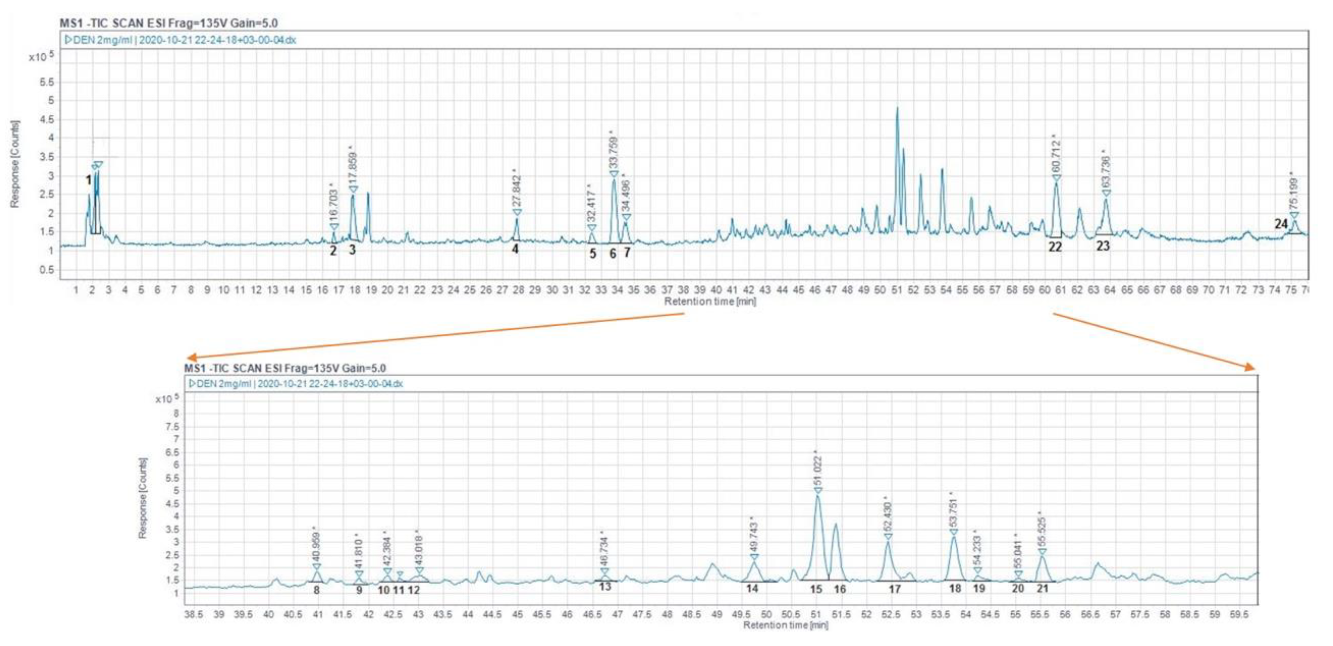The image size is (1333, 646).
Task: Click the 32.417 retention time marker
Action: (x=591, y=227)
